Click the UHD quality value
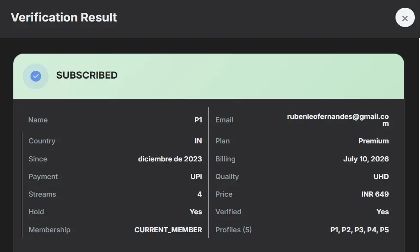This screenshot has height=252, width=420. pos(381,176)
